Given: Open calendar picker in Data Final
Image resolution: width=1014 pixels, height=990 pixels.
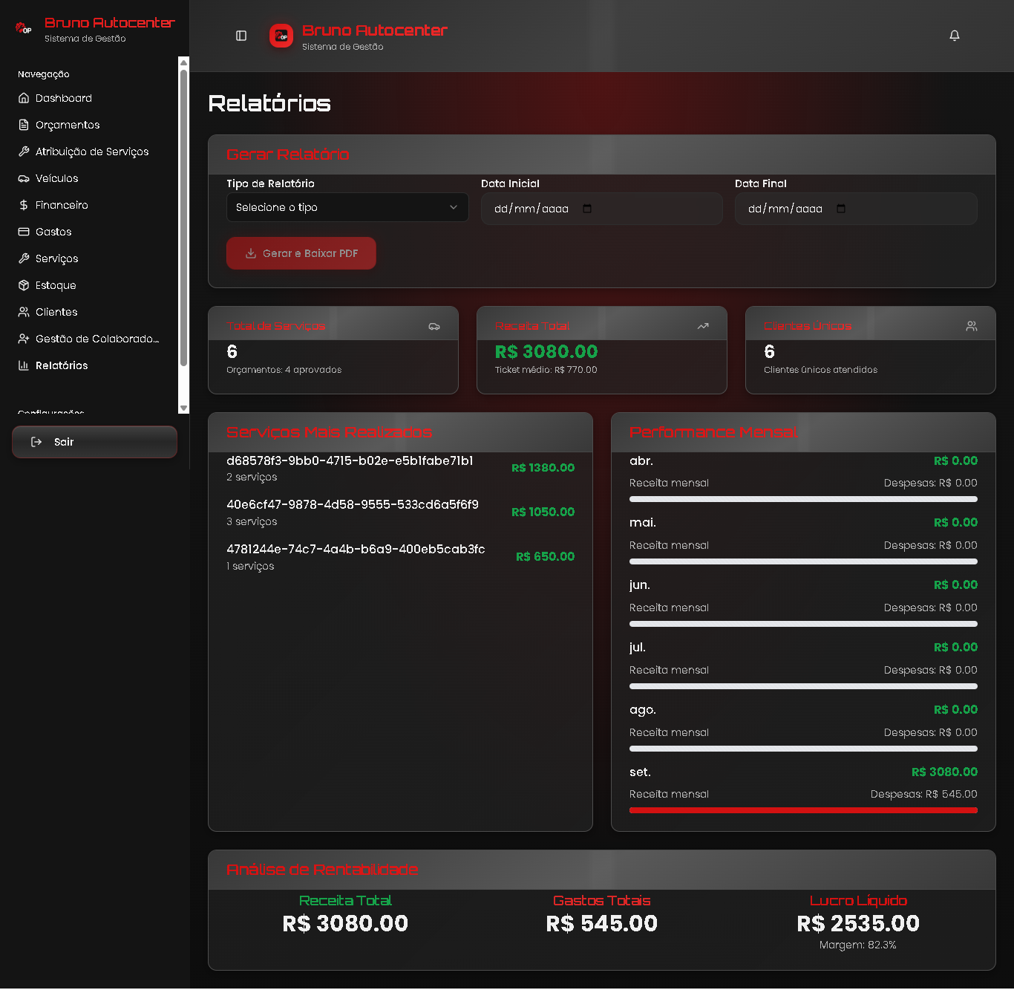Looking at the screenshot, I should 841,209.
